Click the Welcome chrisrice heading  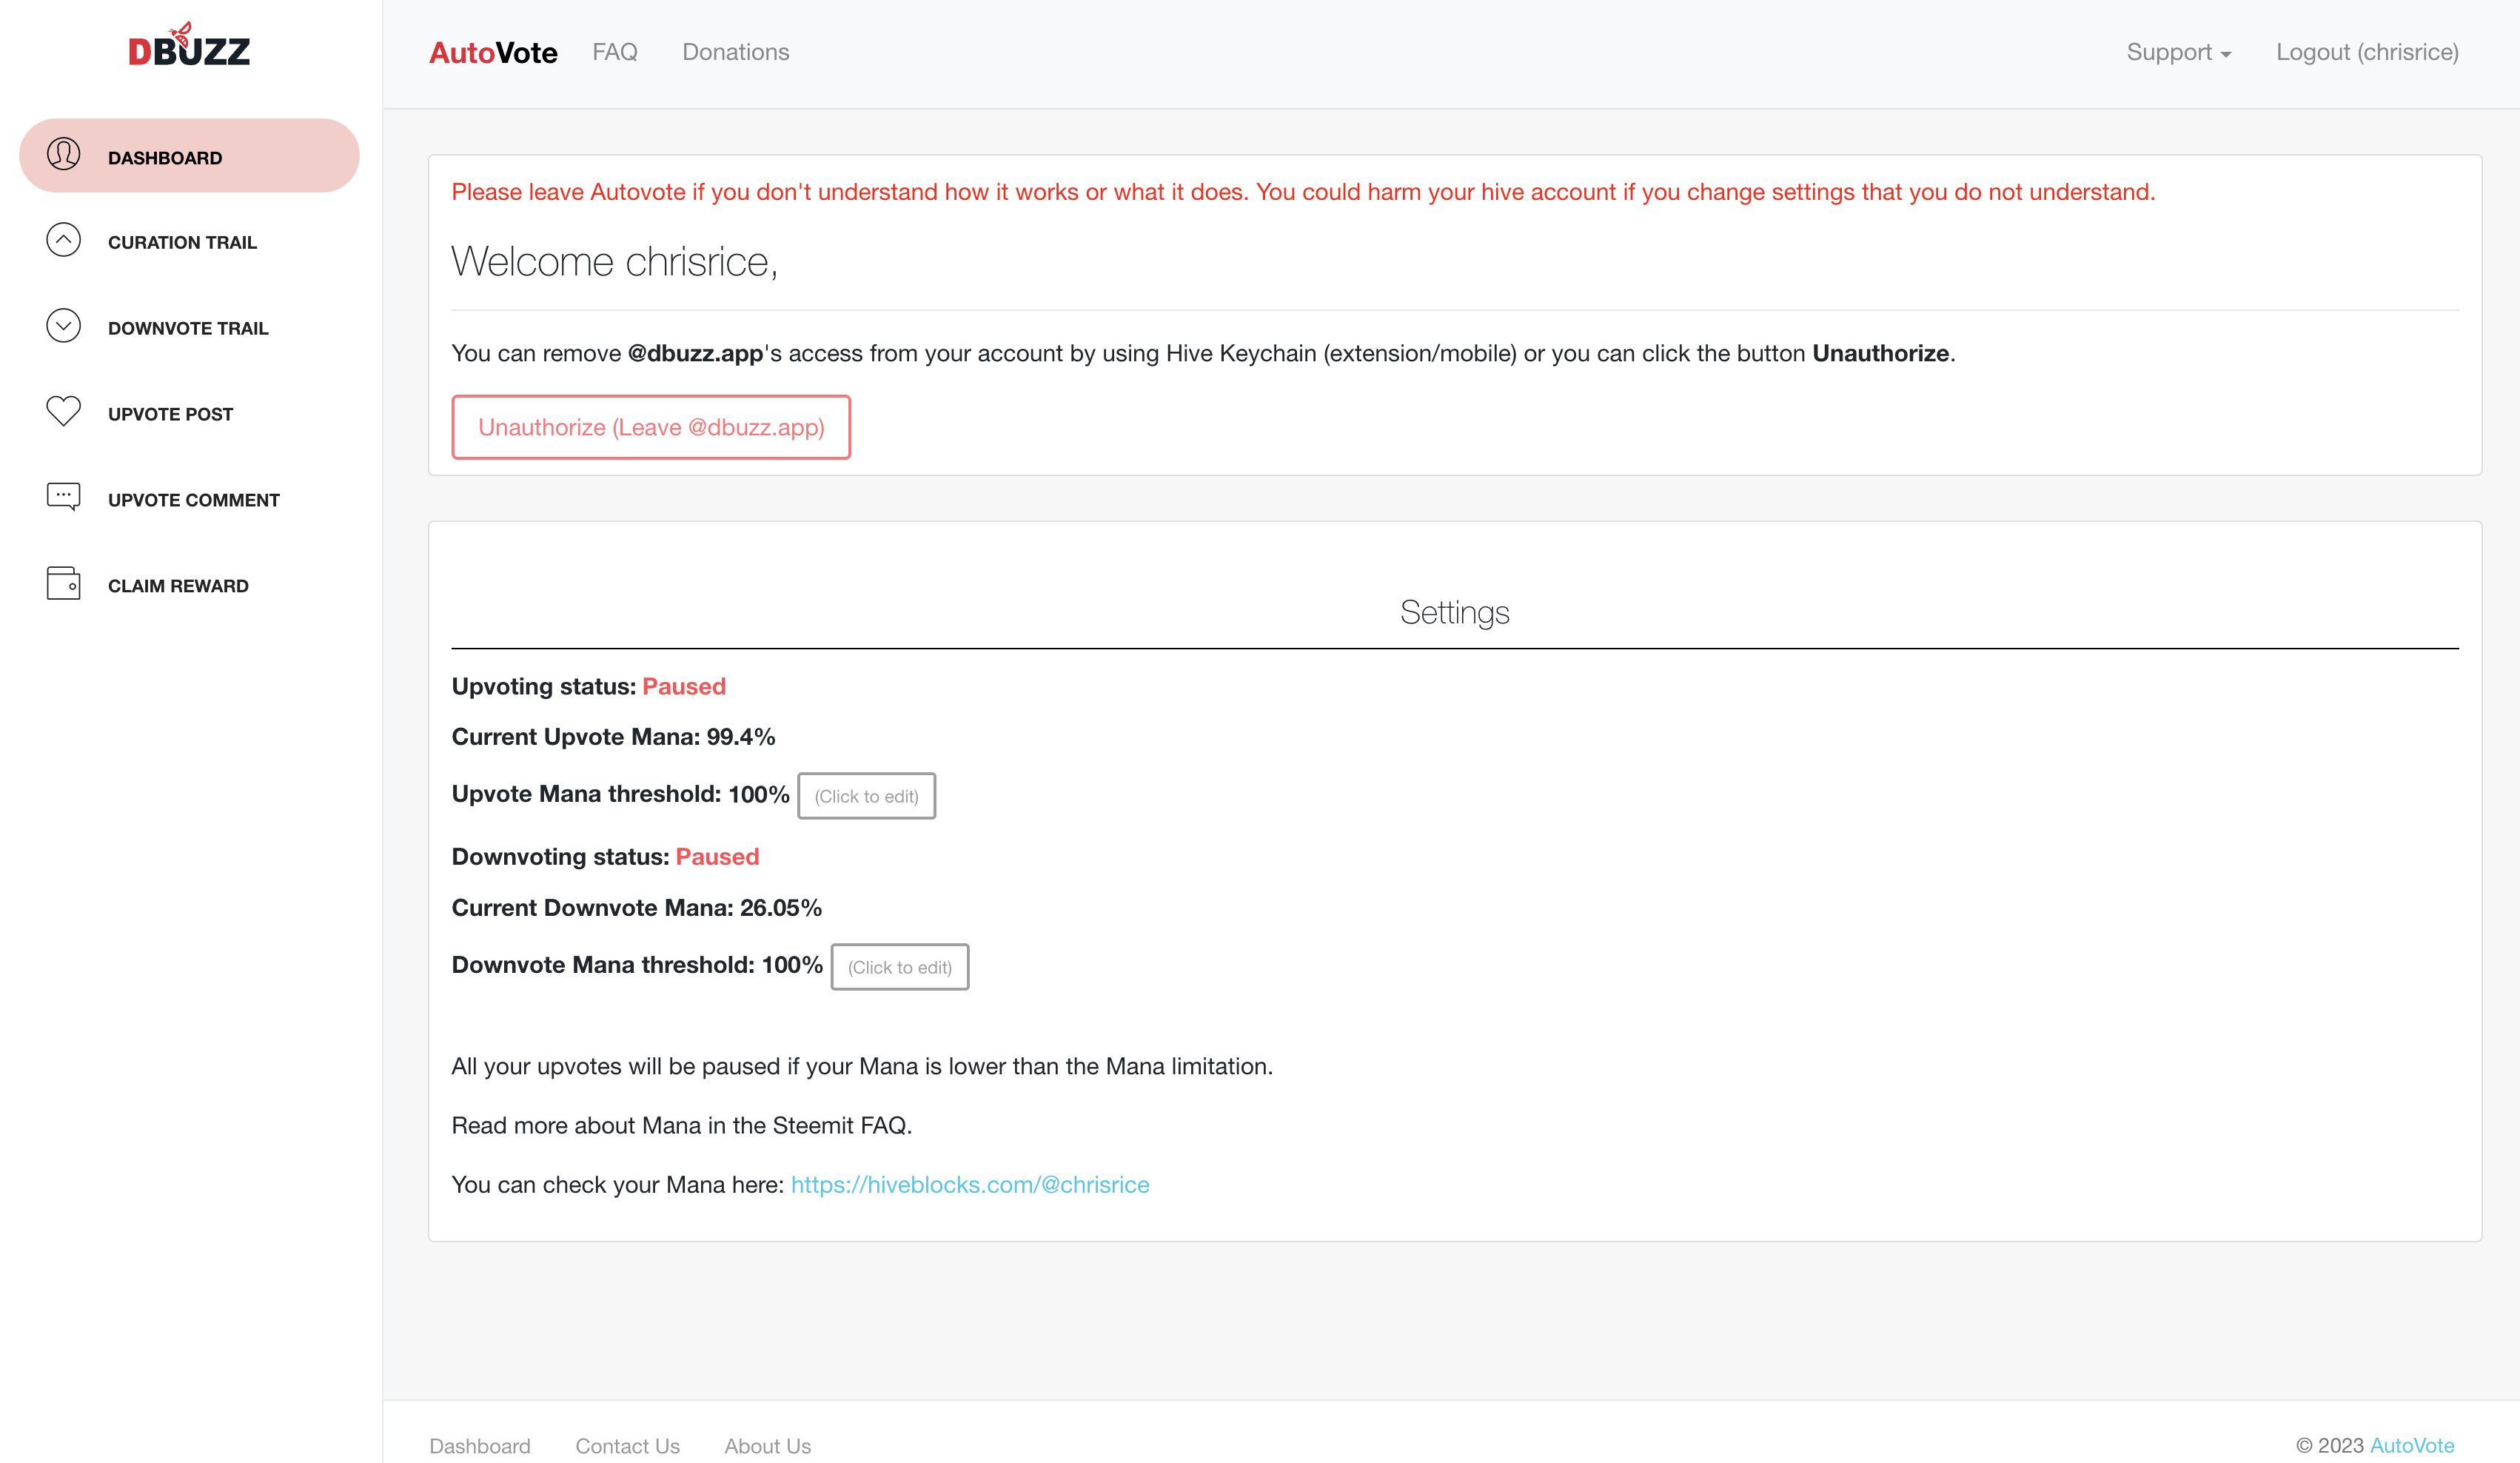614,261
